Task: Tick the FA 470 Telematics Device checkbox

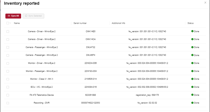Action: 8,95
